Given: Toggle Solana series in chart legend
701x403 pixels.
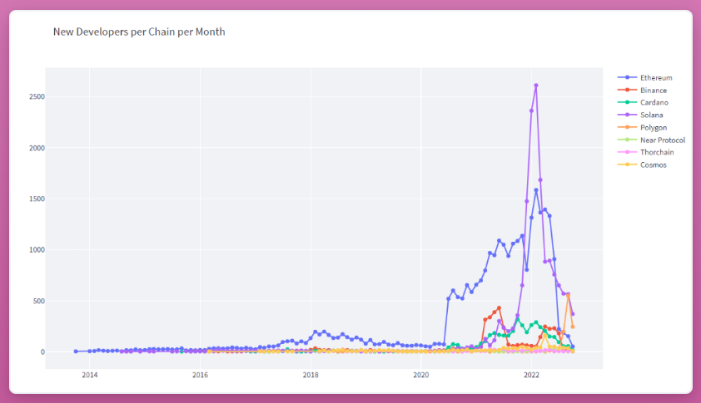Looking at the screenshot, I should click(640, 115).
